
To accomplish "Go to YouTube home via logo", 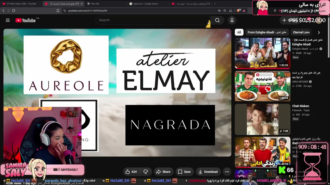I will [26, 20].
